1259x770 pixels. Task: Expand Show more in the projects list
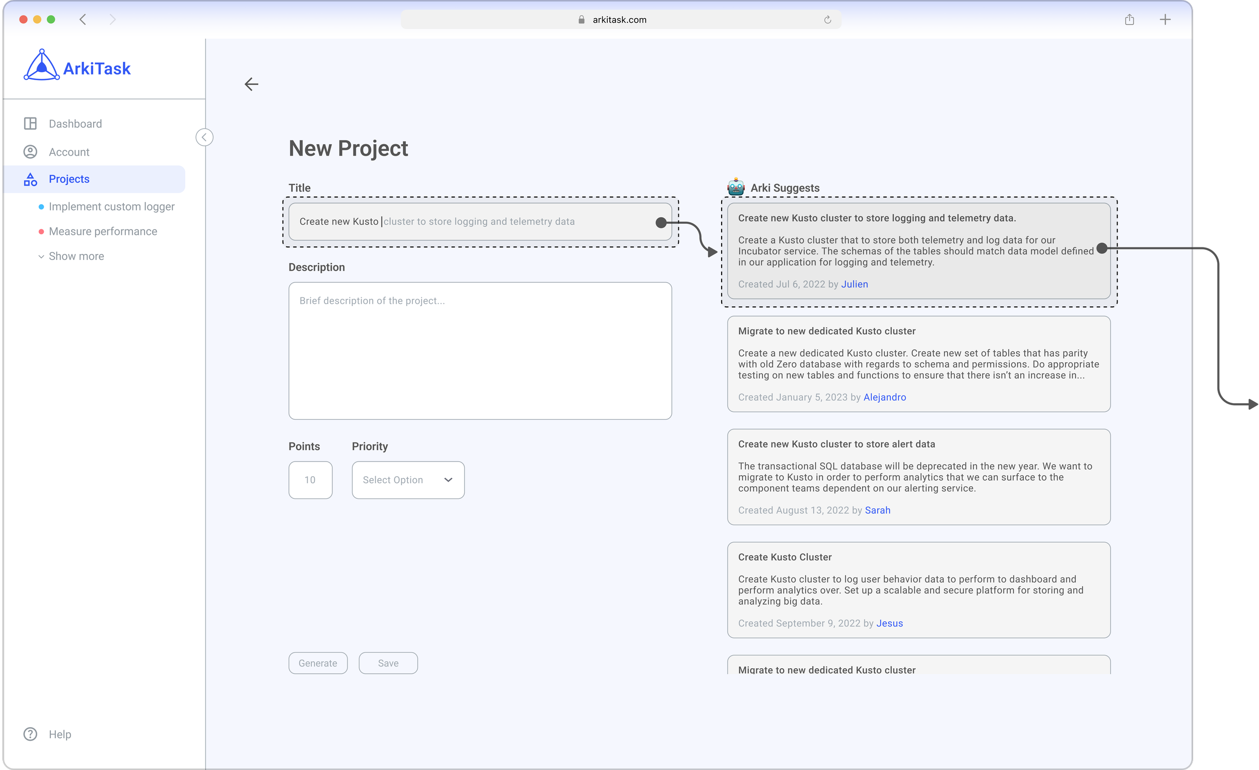click(x=76, y=256)
